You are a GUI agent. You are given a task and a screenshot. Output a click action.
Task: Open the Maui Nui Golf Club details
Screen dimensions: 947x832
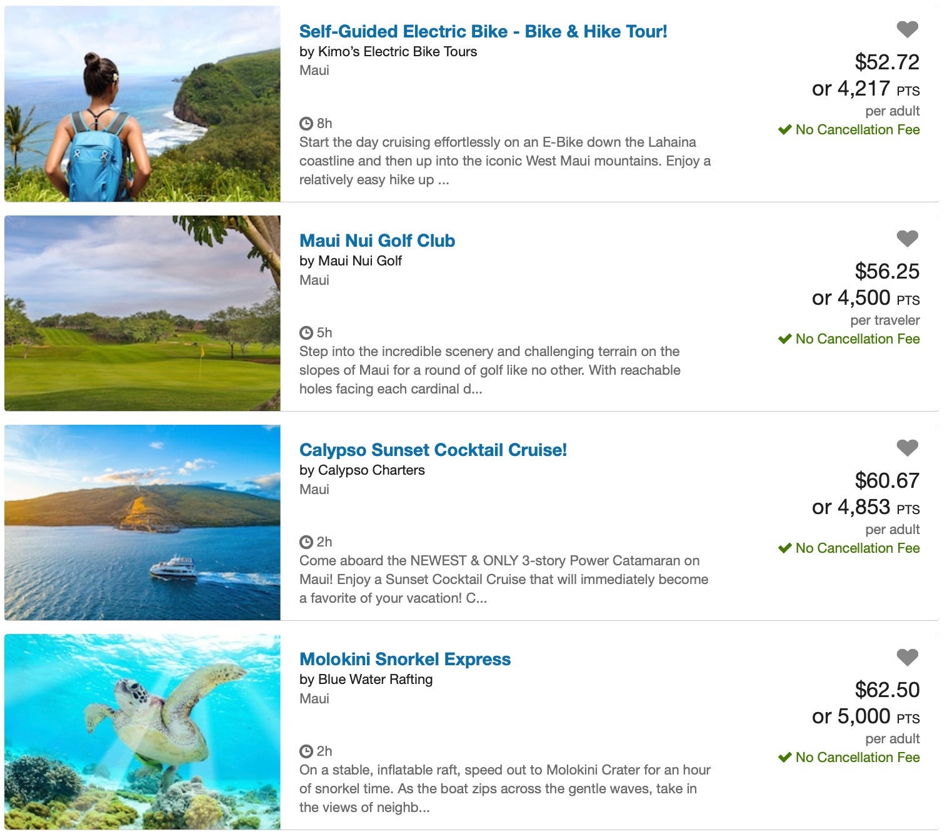[x=377, y=240]
